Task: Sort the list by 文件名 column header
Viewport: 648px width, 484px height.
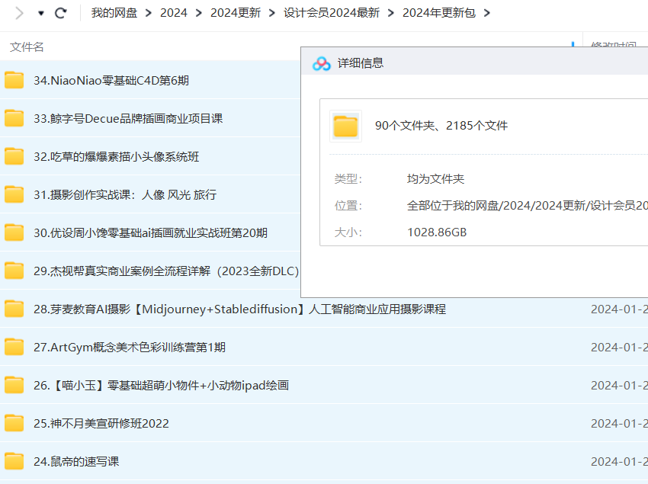Action: click(x=27, y=47)
